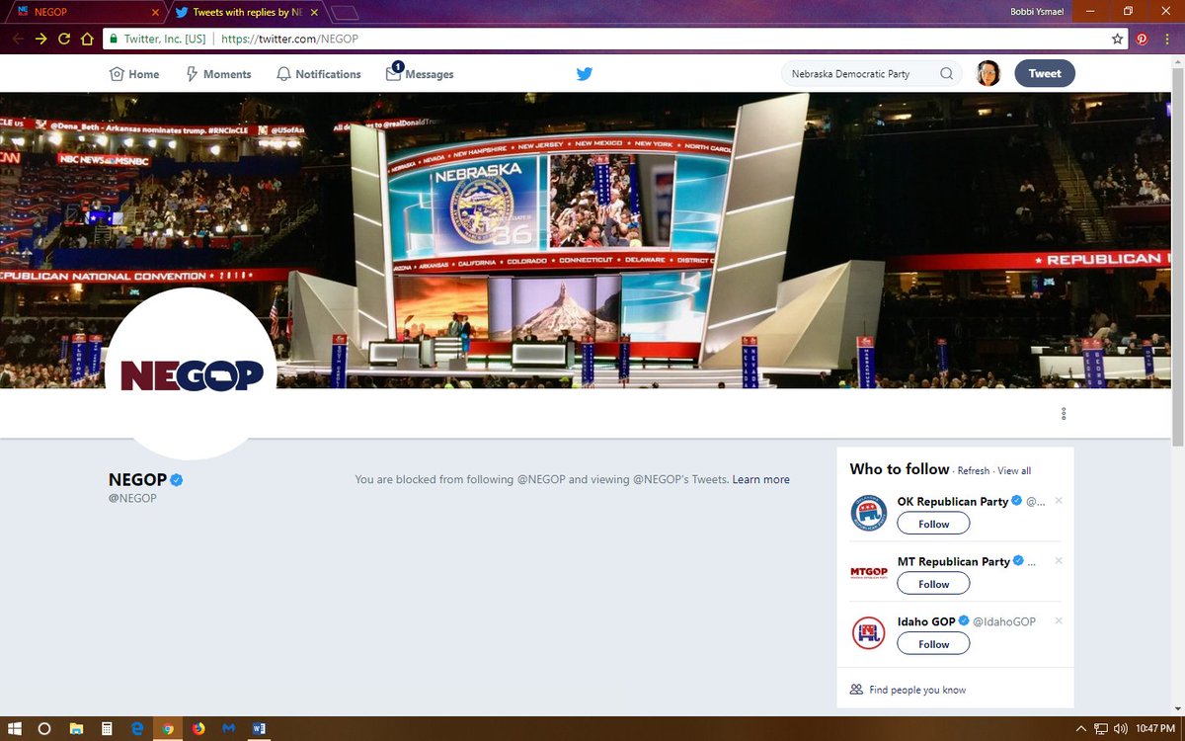Open Firefox from the taskbar

point(198,728)
